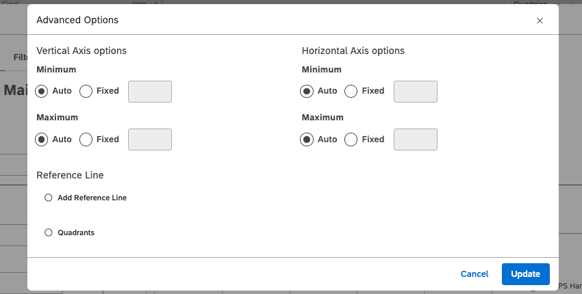Click the Quadrants label text
The width and height of the screenshot is (582, 294).
point(76,232)
